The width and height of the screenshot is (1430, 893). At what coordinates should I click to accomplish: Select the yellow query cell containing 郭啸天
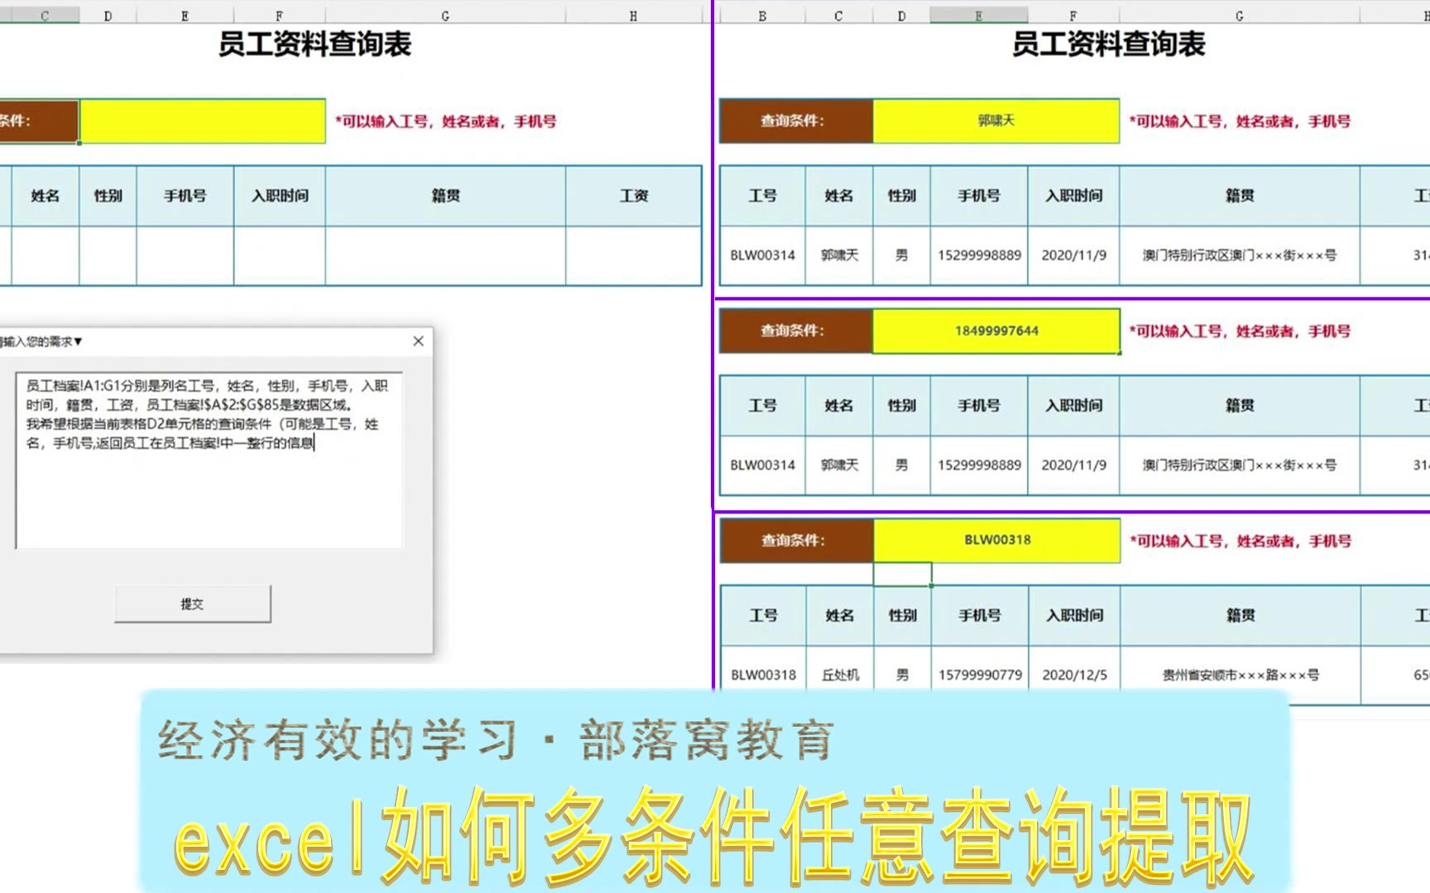pos(996,121)
